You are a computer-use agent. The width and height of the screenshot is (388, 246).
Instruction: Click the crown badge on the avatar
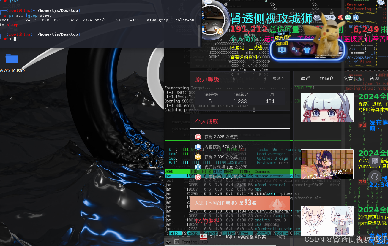coord(220,31)
